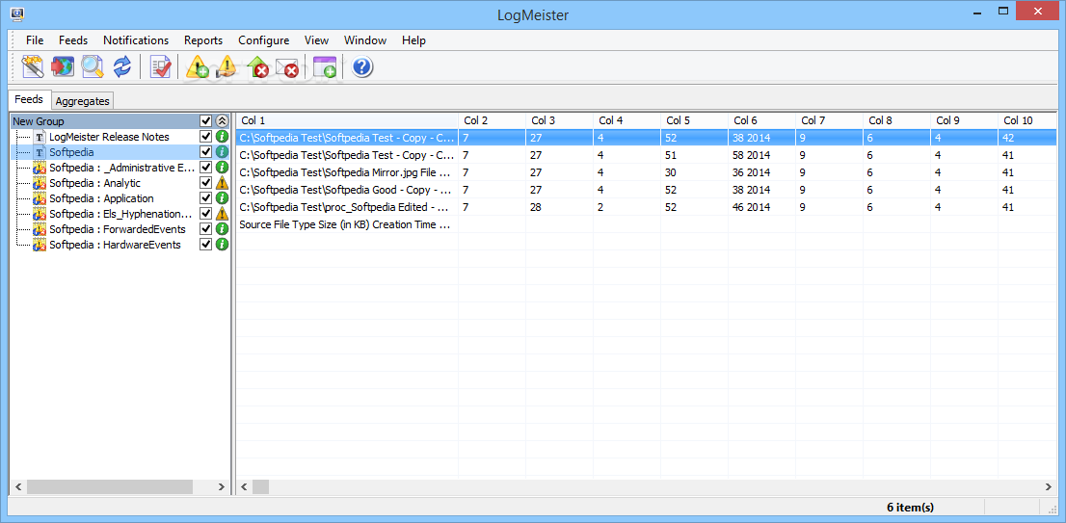Image resolution: width=1066 pixels, height=523 pixels.
Task: Select the New Group header row
Action: pos(120,121)
